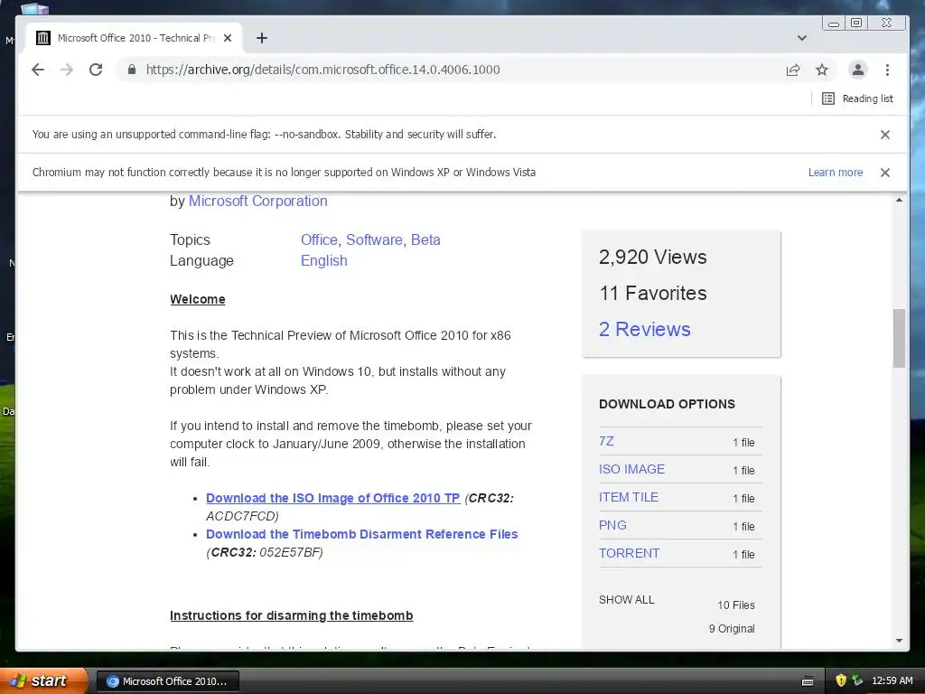Click the address bar URL
Viewport: 925px width, 694px height.
tap(322, 70)
